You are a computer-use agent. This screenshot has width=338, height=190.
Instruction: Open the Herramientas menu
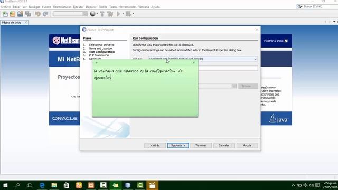pos(128,7)
